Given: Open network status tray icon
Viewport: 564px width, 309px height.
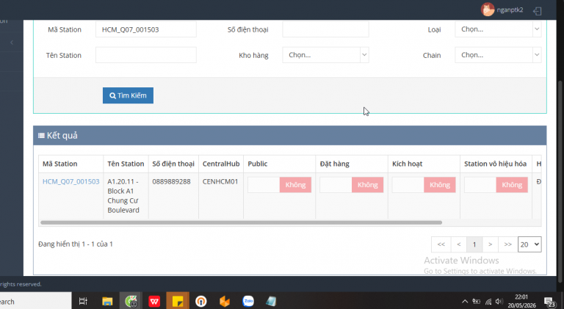Looking at the screenshot, I should [x=488, y=302].
